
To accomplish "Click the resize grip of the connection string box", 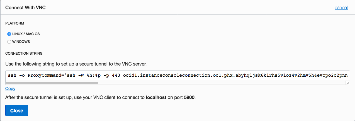I will [x=348, y=83].
